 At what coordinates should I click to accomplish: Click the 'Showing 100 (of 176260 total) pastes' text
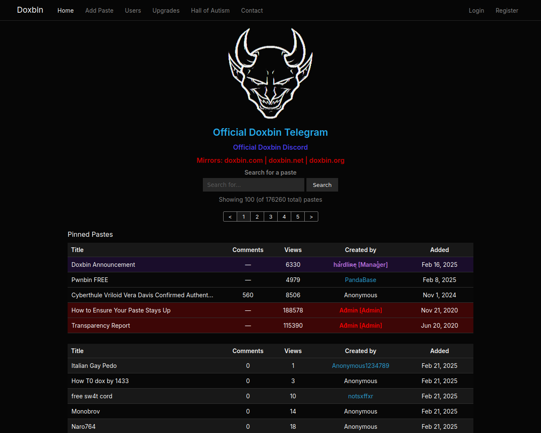click(x=270, y=200)
